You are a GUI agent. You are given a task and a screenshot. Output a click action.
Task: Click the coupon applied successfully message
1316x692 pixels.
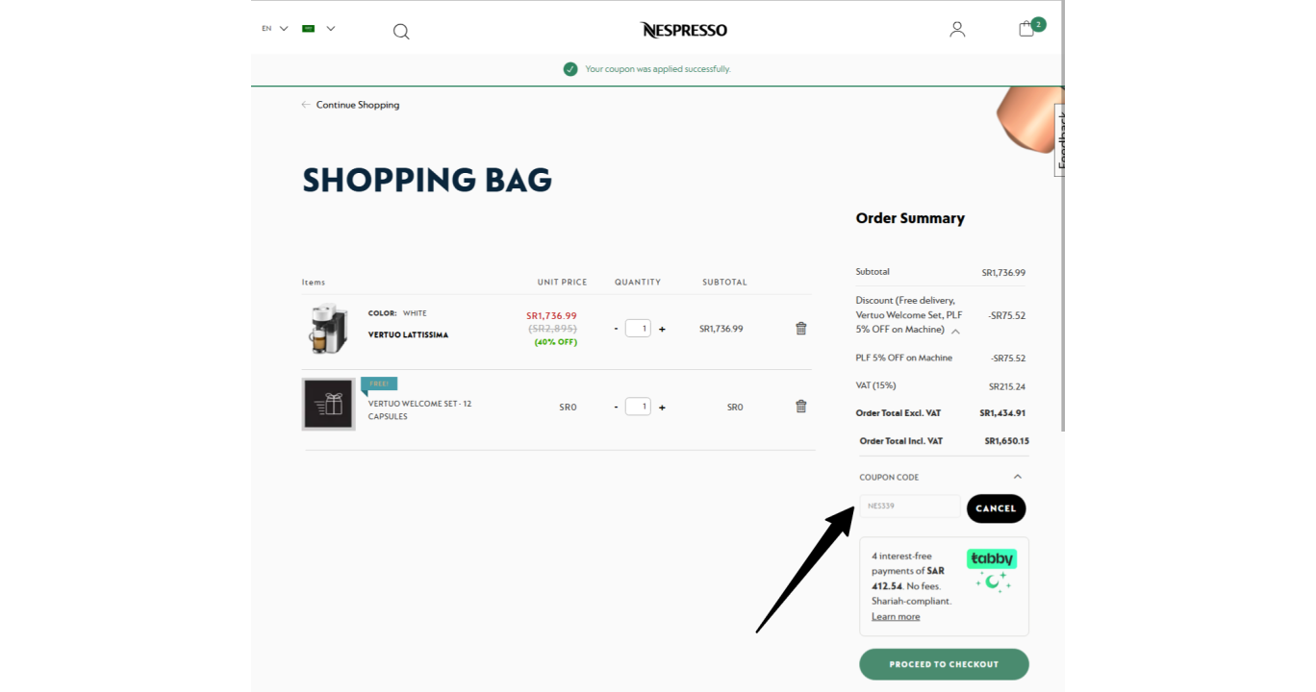point(658,69)
